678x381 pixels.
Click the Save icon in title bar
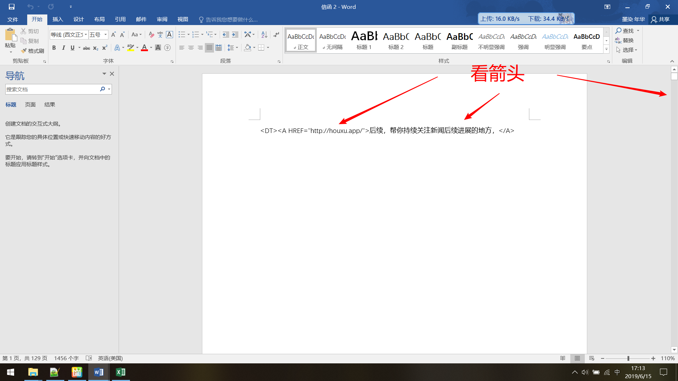[x=12, y=7]
